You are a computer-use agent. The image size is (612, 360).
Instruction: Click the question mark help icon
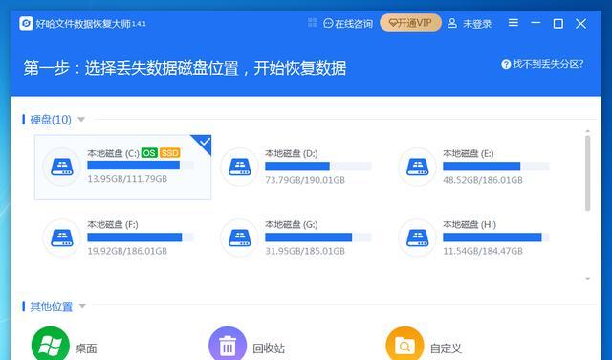(x=506, y=64)
